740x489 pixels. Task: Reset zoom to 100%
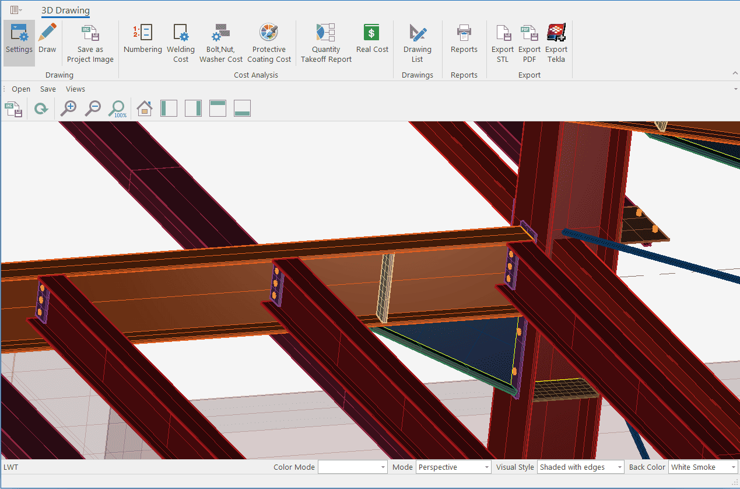pos(118,109)
